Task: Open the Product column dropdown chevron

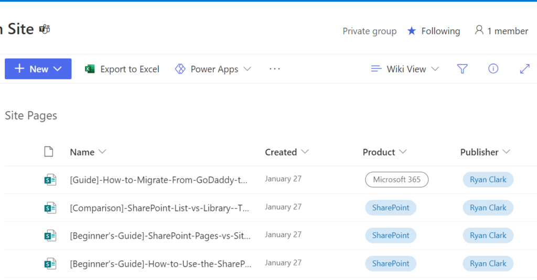Action: coord(403,151)
